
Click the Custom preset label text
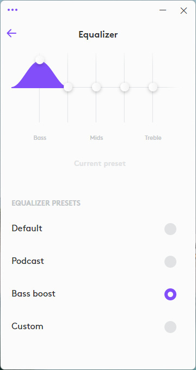click(x=27, y=326)
